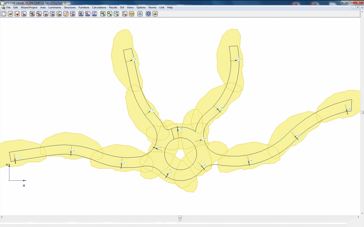Click the vertical scrollbar down arrow
364x227 pixels.
pyautogui.click(x=362, y=214)
